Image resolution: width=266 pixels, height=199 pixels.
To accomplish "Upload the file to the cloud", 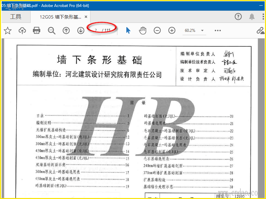I will click(x=22, y=31).
